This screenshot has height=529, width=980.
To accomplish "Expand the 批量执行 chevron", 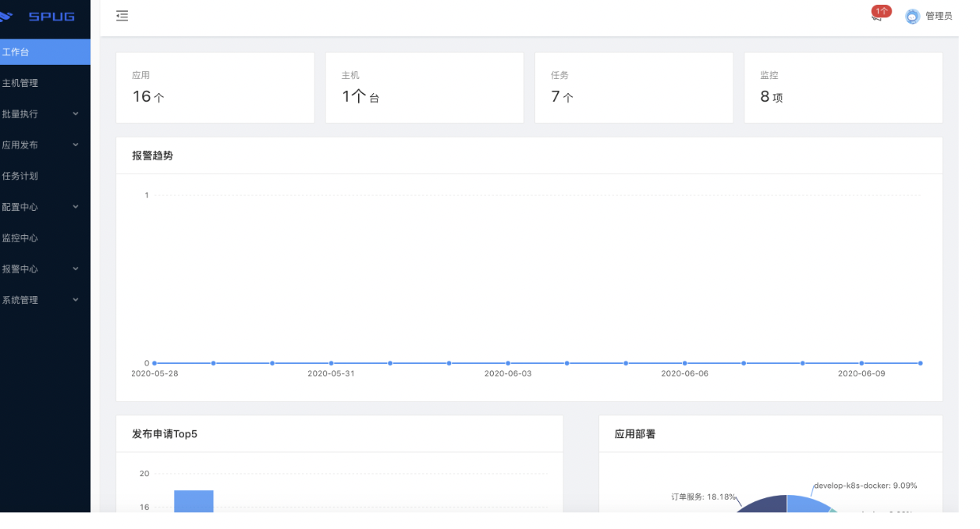I will [76, 114].
